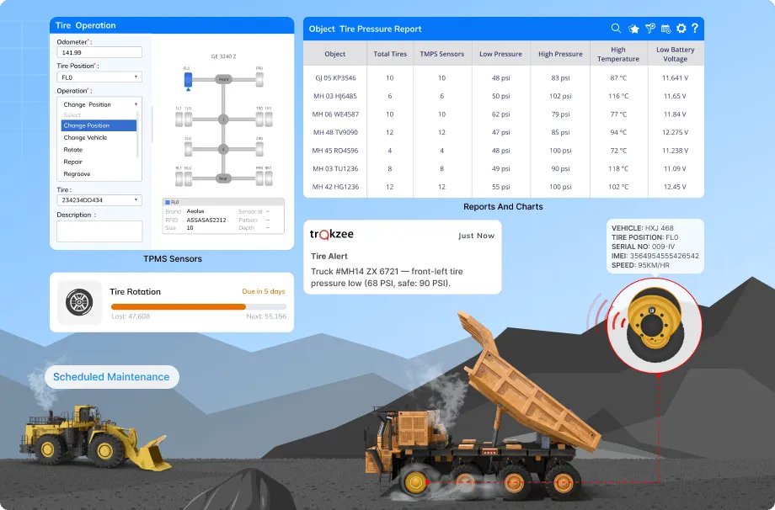
Task: Click the Odometer input field
Action: click(x=99, y=52)
